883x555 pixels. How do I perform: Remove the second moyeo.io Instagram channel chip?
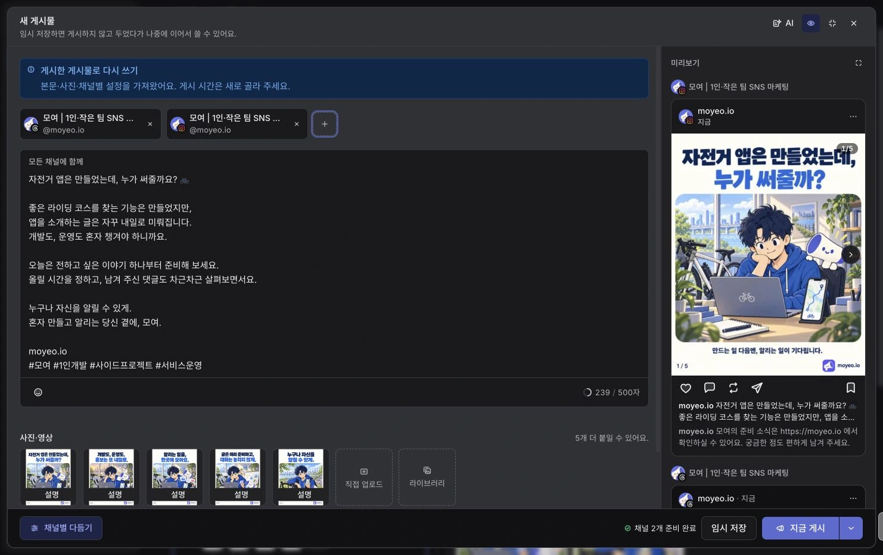coord(297,124)
